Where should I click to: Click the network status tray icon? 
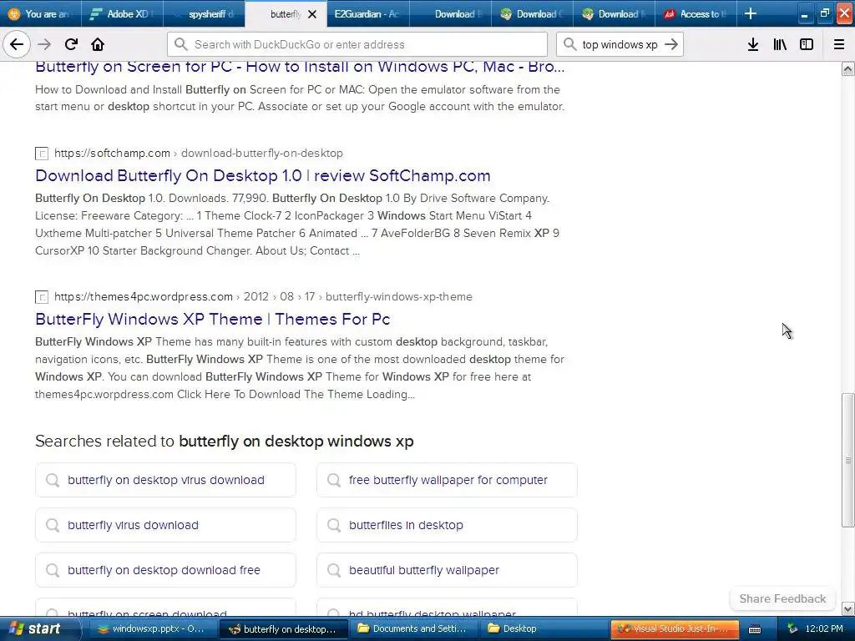coord(792,629)
